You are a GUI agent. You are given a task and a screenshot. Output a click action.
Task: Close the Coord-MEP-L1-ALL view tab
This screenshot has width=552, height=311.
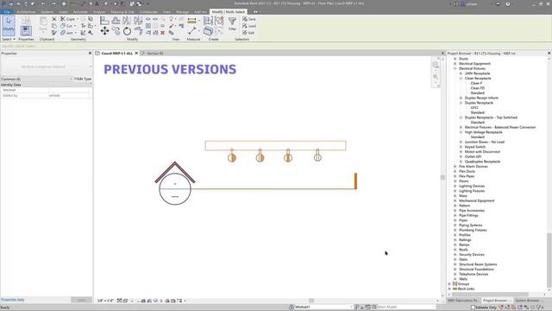point(136,54)
